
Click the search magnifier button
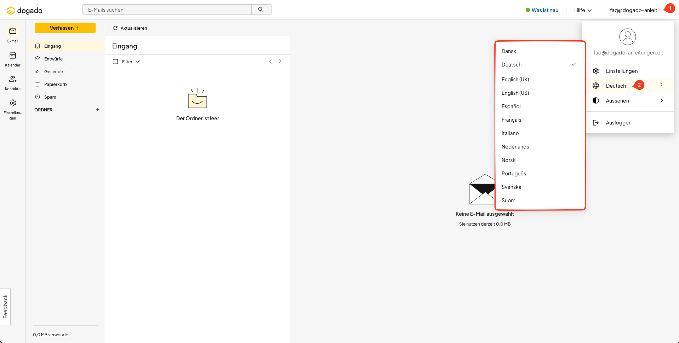click(x=261, y=10)
